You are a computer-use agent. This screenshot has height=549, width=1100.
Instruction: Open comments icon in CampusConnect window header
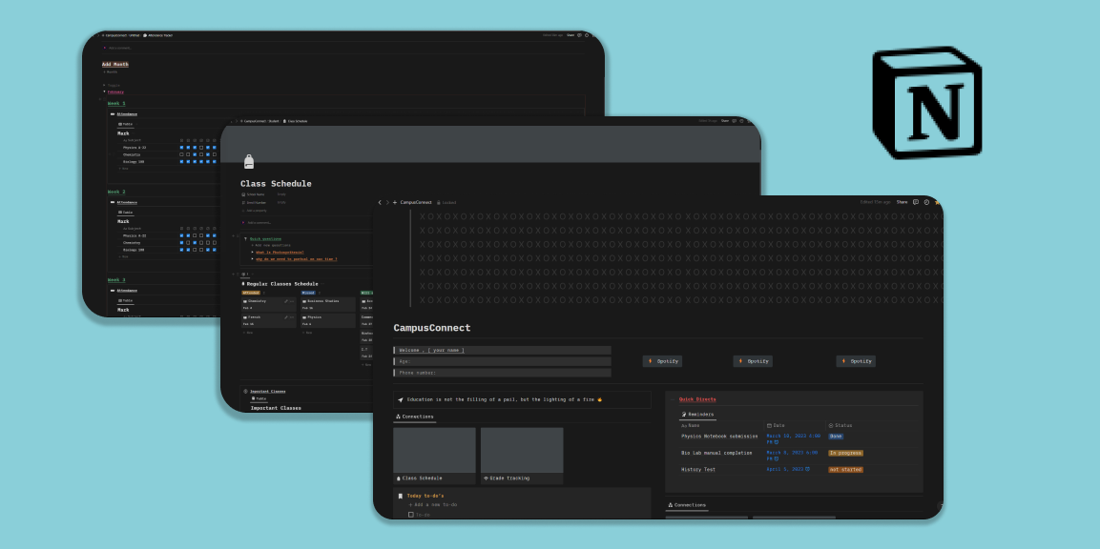[916, 202]
